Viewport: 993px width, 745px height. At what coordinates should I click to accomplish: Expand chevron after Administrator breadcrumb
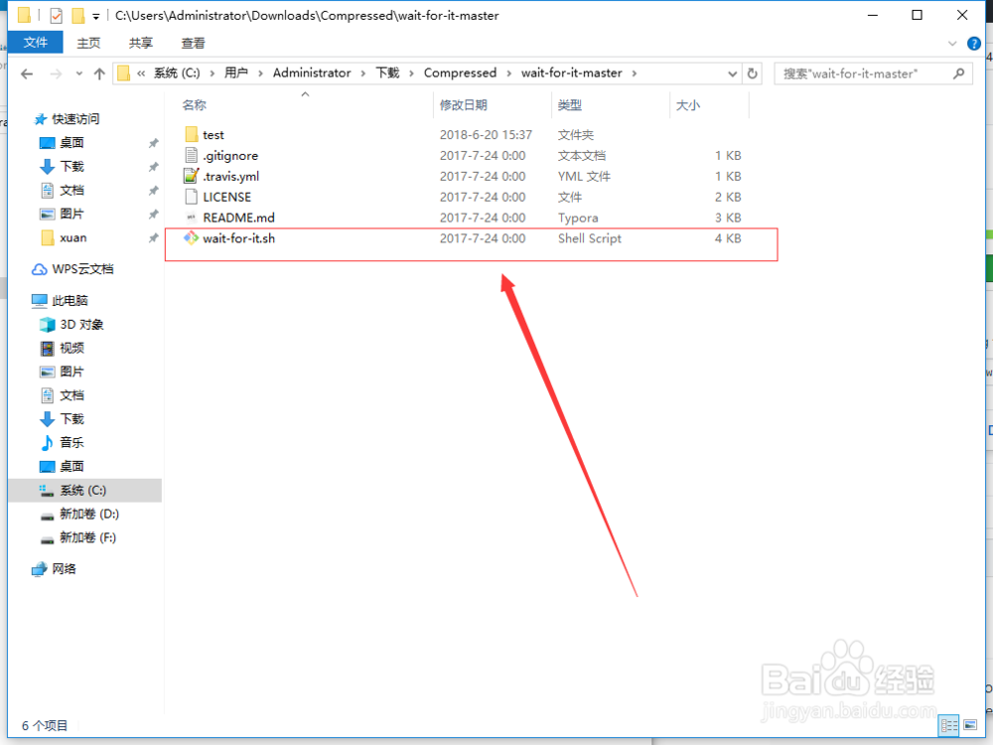[x=362, y=74]
